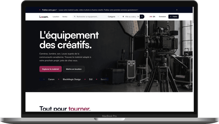
Task: Focus the Ville ou code postal field
Action: [x=130, y=17]
